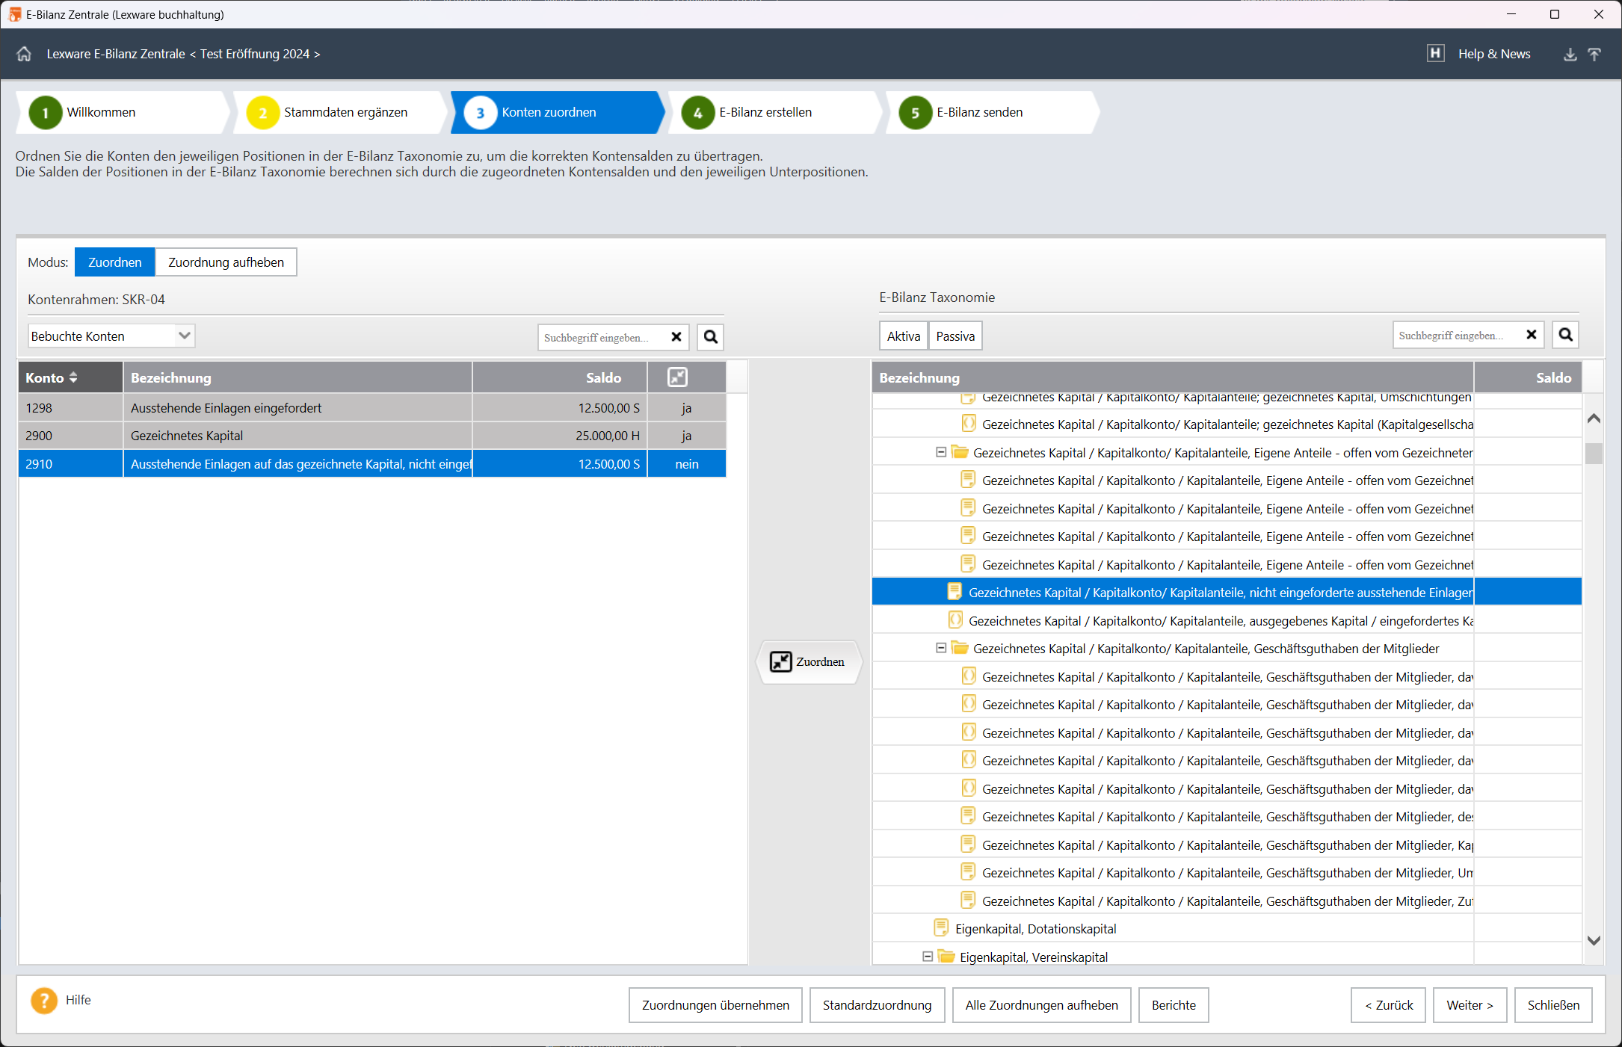The width and height of the screenshot is (1622, 1047).
Task: Go to E-Bilanz senden step tab
Action: click(993, 113)
